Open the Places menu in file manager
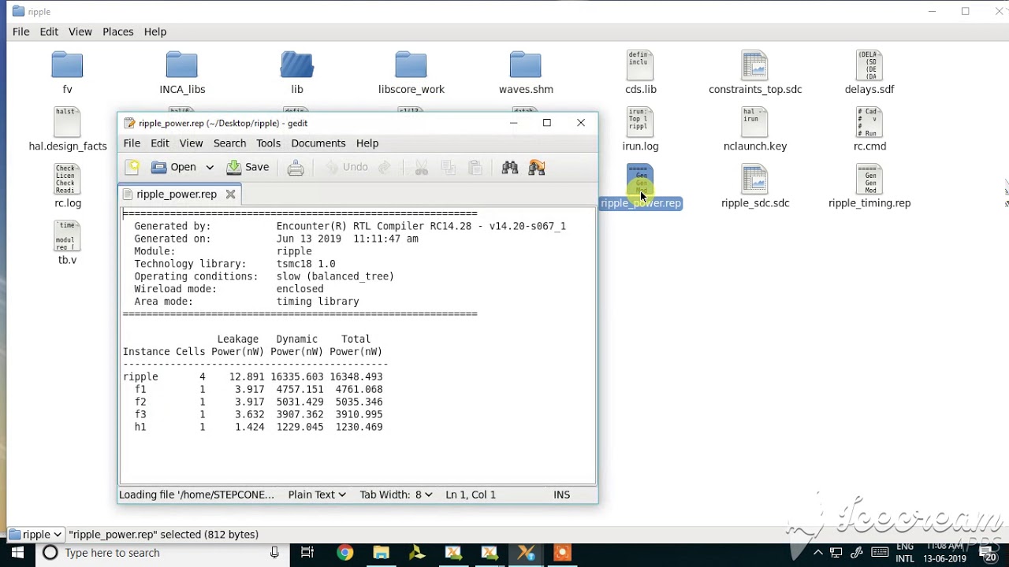 pyautogui.click(x=117, y=31)
